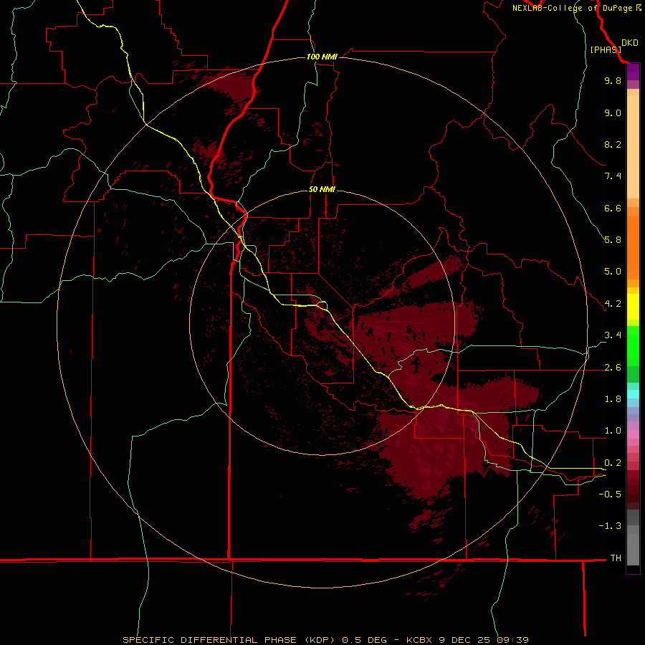
Task: Click the 1.8 scale value
Action: (x=613, y=399)
